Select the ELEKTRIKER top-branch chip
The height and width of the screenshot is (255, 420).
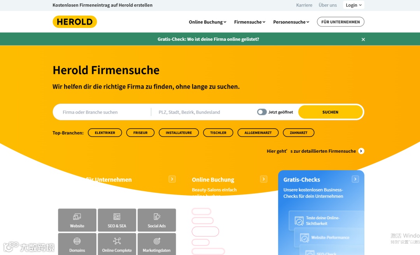click(x=105, y=133)
